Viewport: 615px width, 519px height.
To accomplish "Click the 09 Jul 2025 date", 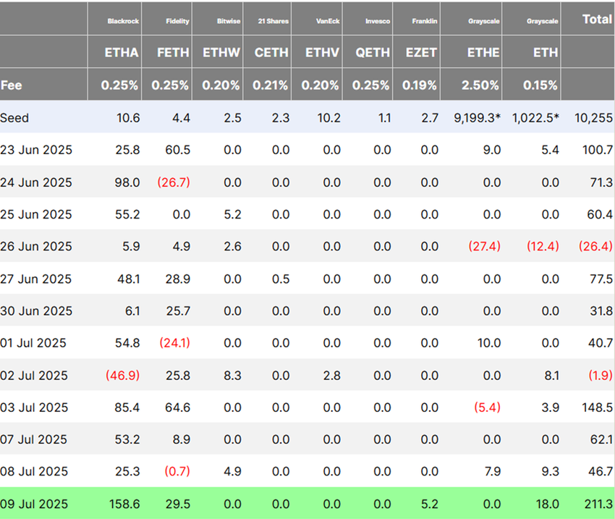I will tap(34, 504).
